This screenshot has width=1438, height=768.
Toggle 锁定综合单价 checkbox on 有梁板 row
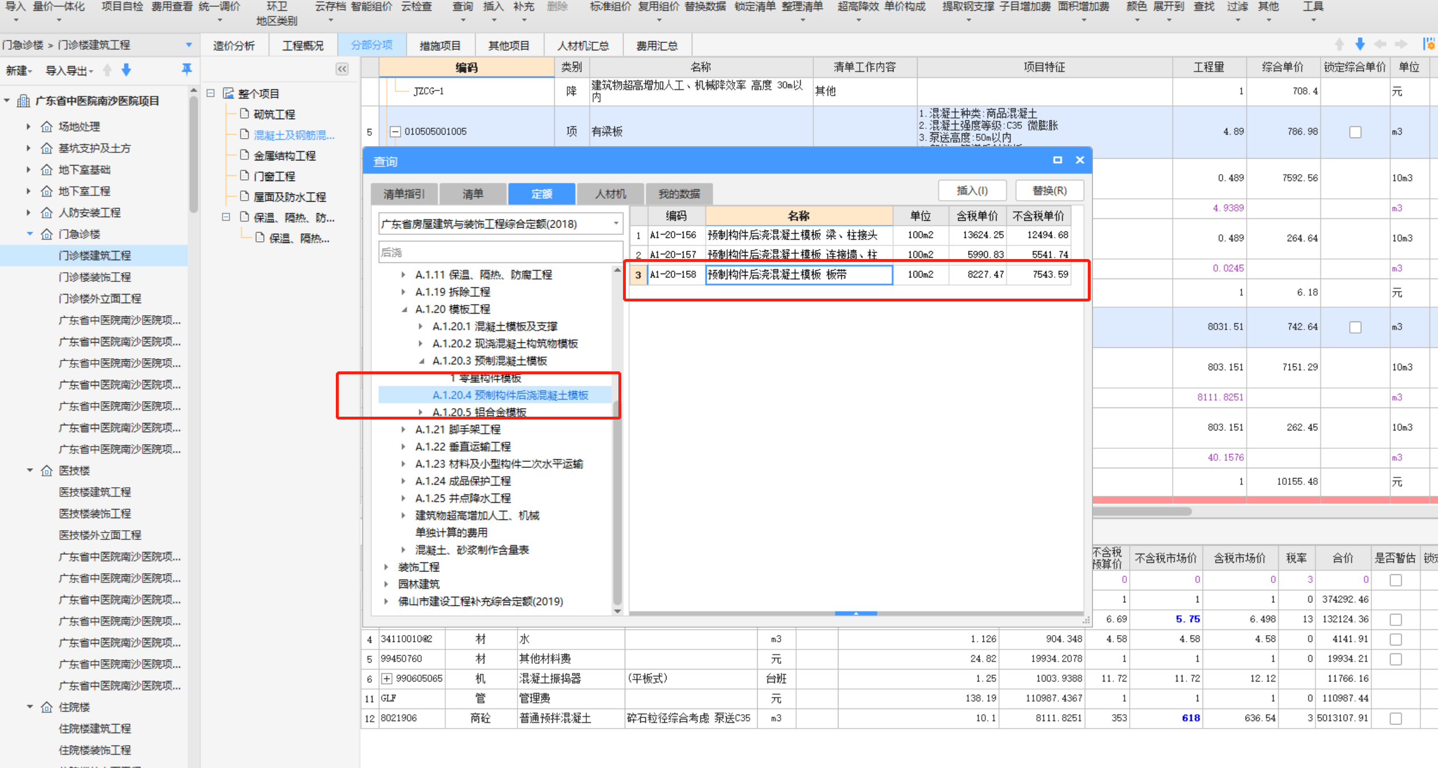pyautogui.click(x=1355, y=132)
